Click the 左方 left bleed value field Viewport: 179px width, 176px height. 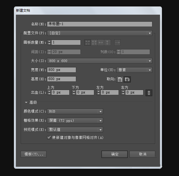tap(110, 92)
